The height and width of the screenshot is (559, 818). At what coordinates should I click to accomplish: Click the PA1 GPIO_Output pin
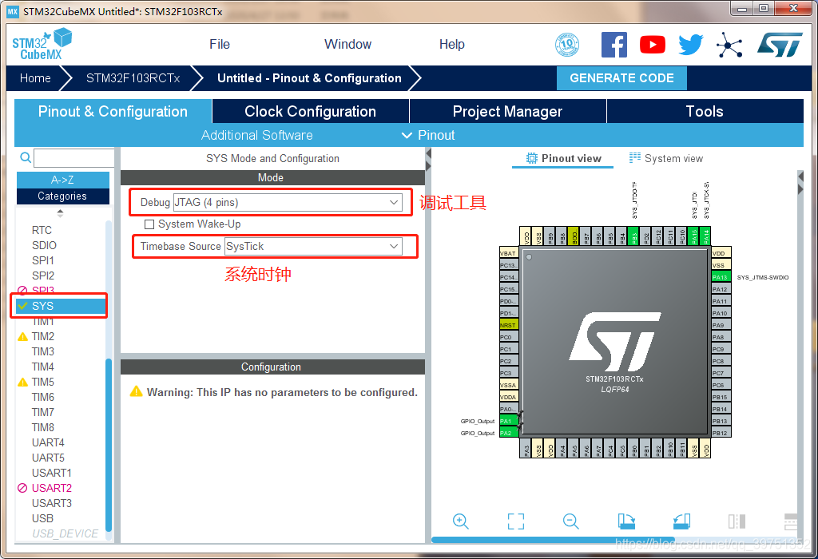click(x=509, y=421)
